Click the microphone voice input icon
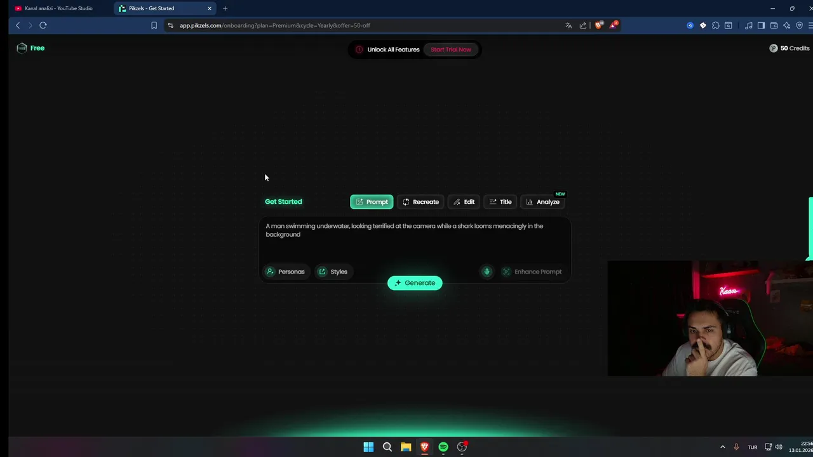Screen dimensions: 813x457 [487, 272]
